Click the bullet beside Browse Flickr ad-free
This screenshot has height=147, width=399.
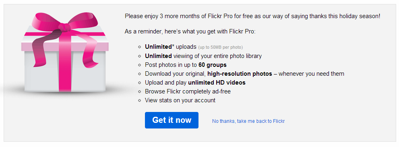(139, 91)
